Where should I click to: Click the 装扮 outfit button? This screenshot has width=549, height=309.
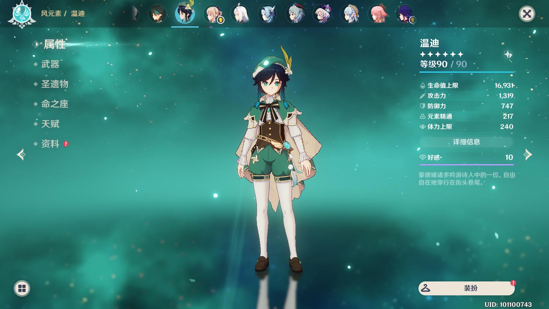tap(467, 288)
